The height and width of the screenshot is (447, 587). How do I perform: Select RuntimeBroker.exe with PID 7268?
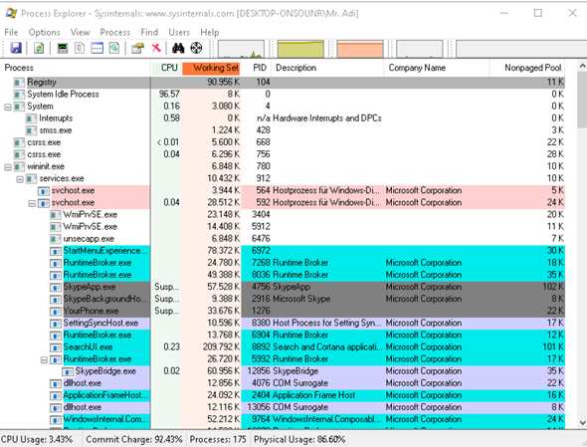pyautogui.click(x=283, y=263)
